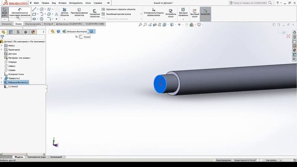Select the Circle sketch tool
297x167 pixels.
click(42, 9)
